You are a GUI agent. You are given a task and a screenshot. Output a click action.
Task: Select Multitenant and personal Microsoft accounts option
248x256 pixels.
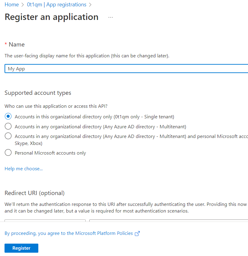(x=8, y=136)
